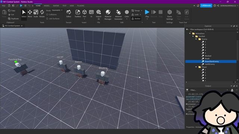The image size is (239, 134).
Task: Collapse the Player folder
Action: pyautogui.click(x=196, y=67)
